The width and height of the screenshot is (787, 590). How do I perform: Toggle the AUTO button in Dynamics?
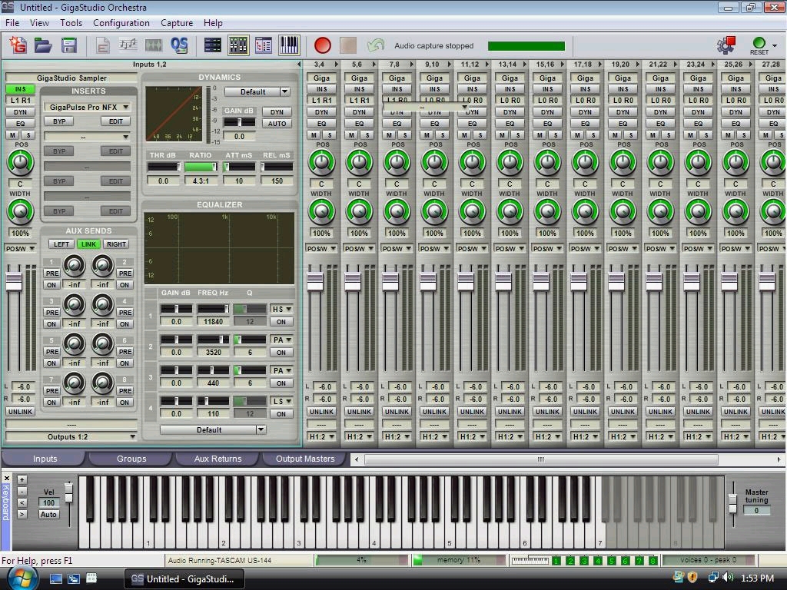coord(277,124)
